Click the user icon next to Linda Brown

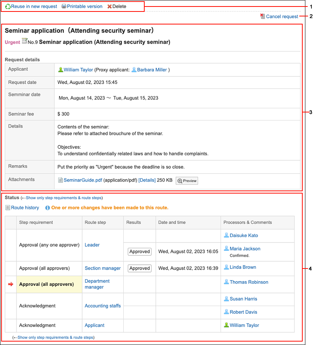tap(226, 267)
